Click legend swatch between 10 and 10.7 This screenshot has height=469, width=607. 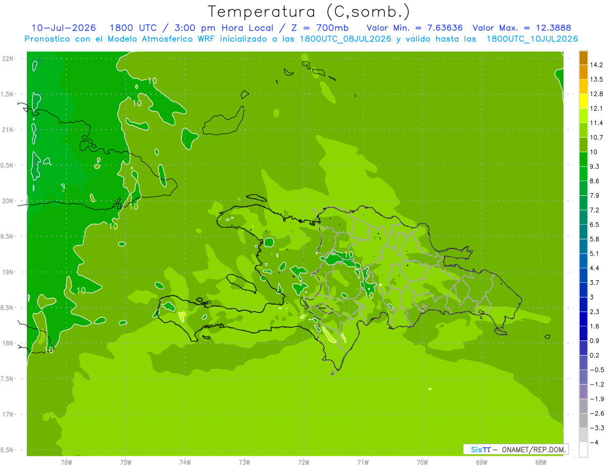[583, 145]
